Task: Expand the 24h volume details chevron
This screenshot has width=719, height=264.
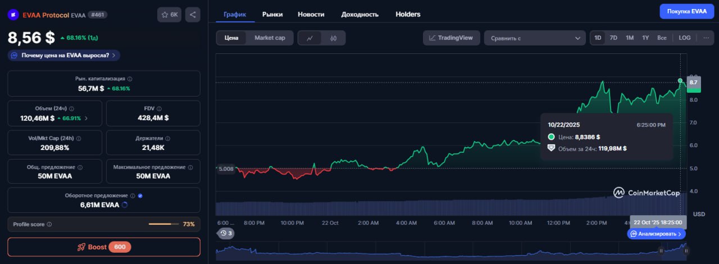Action: 86,119
